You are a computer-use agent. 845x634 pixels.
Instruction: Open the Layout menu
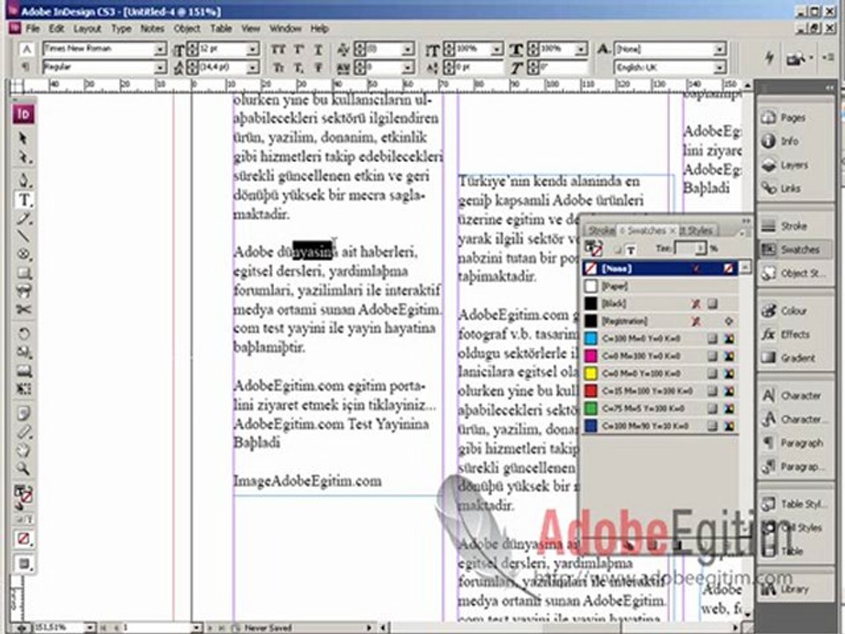pos(87,28)
